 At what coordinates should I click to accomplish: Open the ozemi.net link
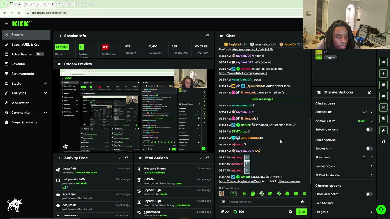coord(289,181)
